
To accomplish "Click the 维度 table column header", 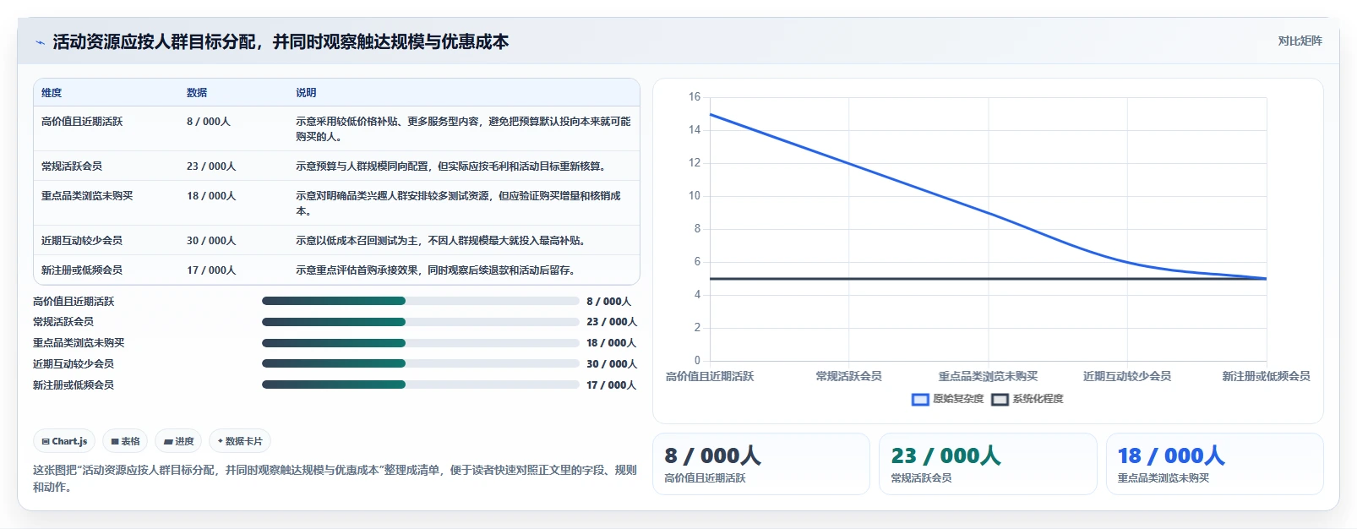I will [52, 93].
